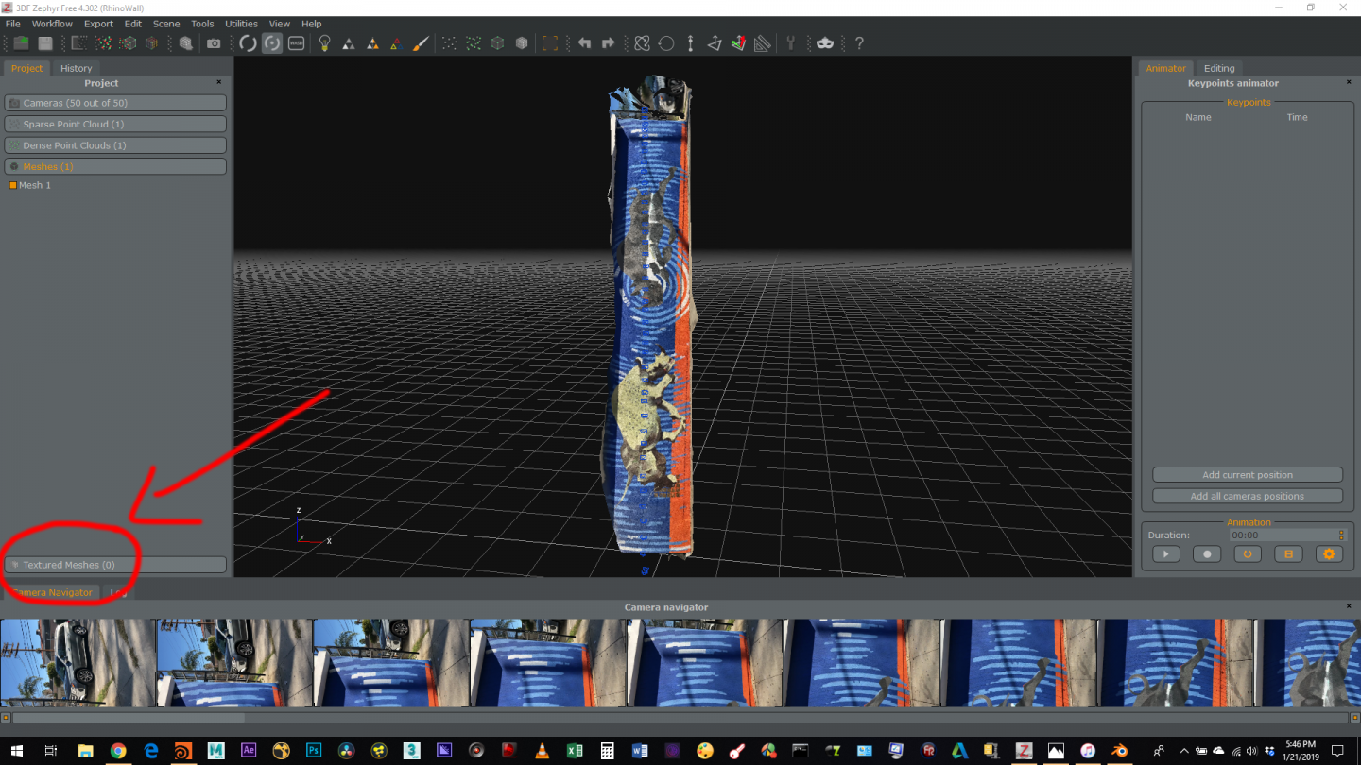Select the Camera Navigator tab
Screen dimensions: 1361x765
pyautogui.click(x=52, y=592)
